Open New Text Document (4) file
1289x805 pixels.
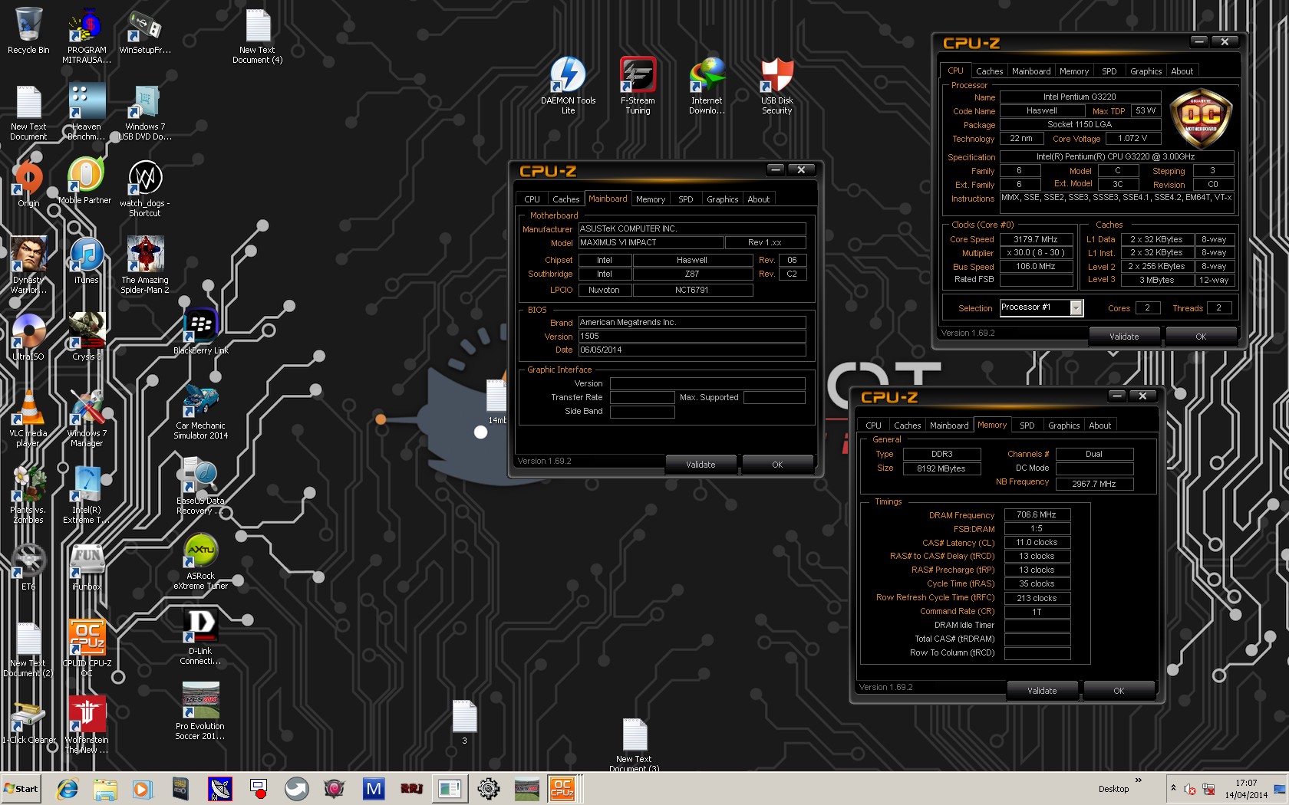(257, 35)
